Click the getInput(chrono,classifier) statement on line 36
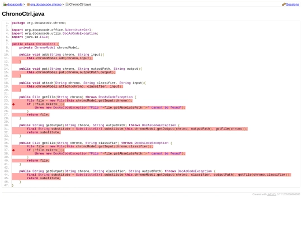 coord(90,146)
